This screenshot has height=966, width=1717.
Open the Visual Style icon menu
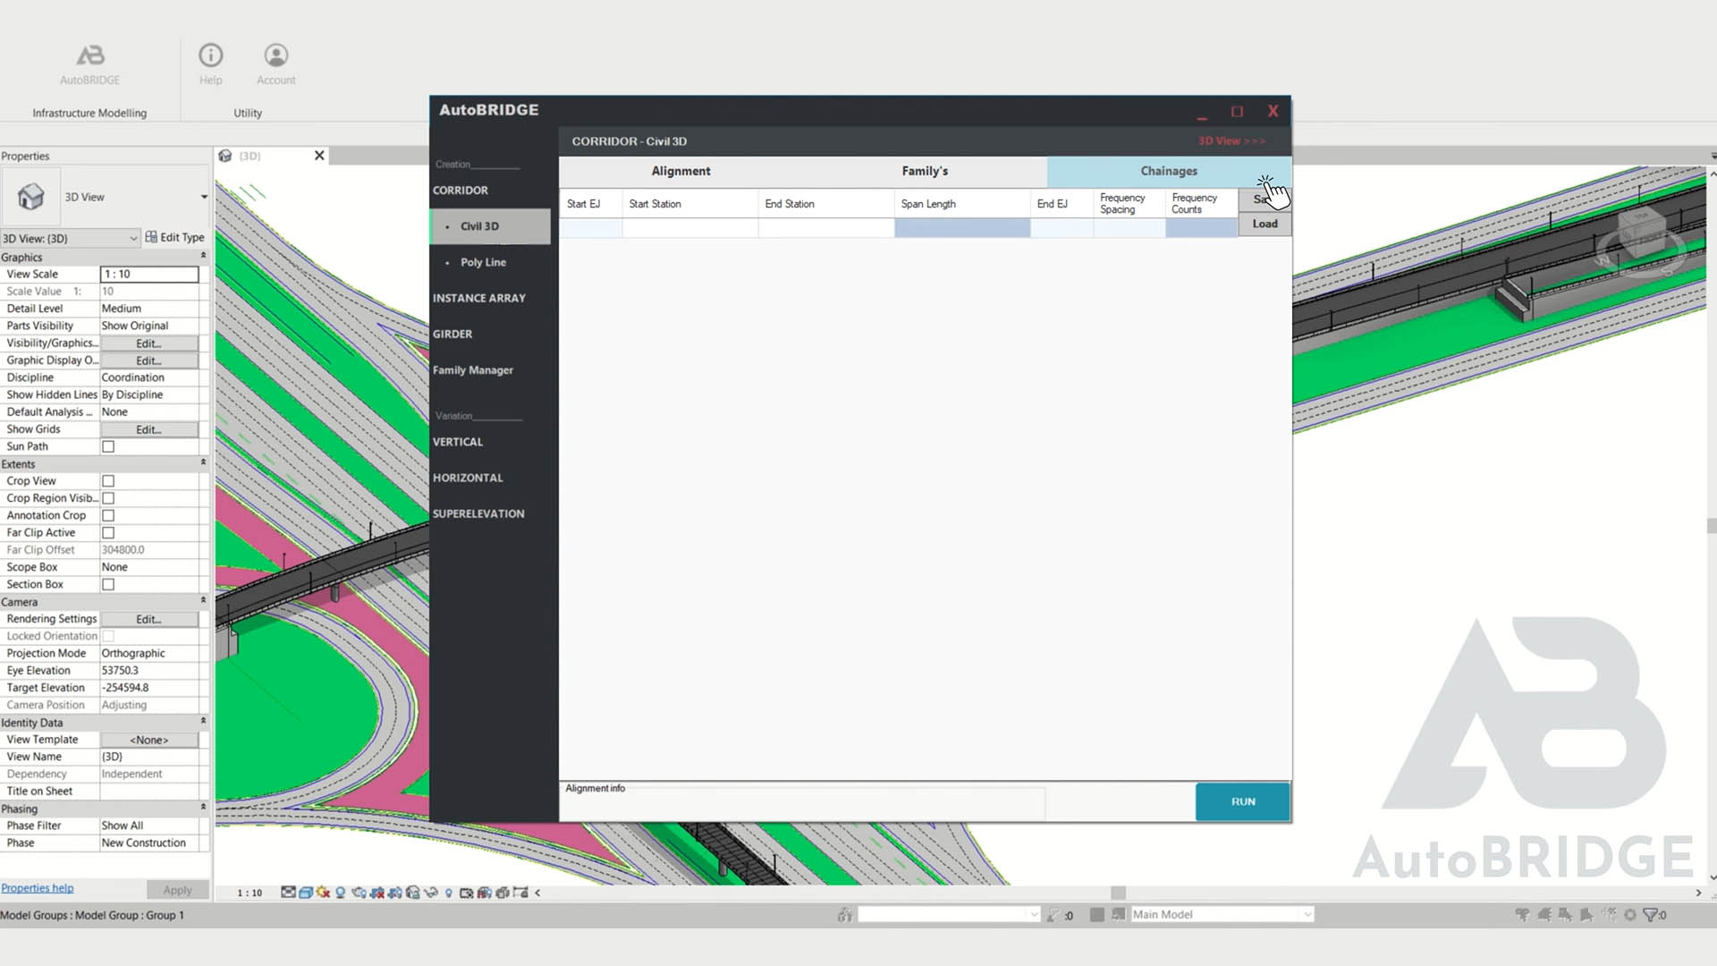pos(306,893)
